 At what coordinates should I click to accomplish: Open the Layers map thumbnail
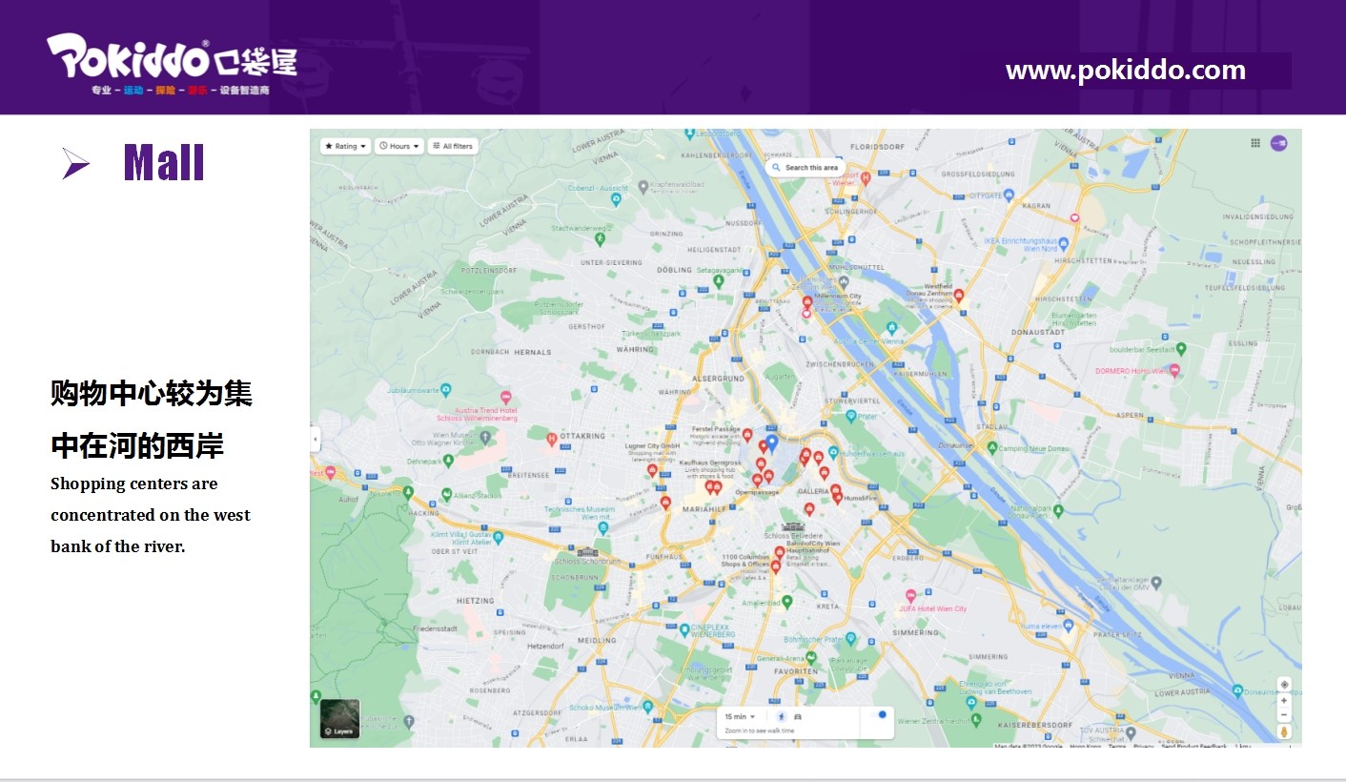pyautogui.click(x=339, y=719)
